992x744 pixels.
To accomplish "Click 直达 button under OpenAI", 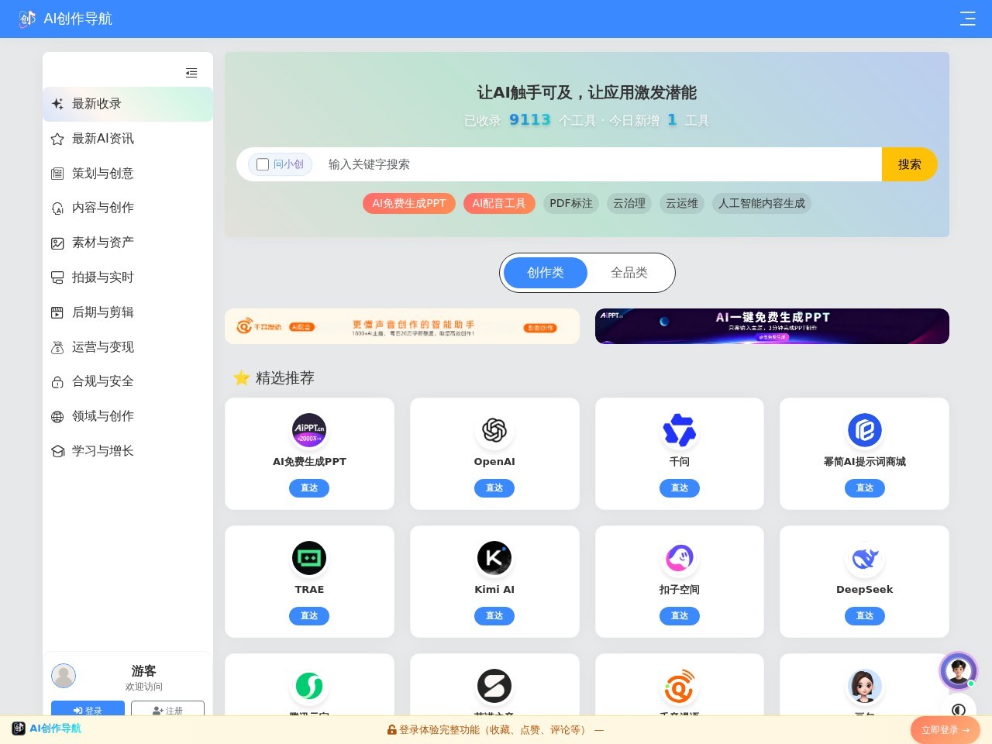I will coord(494,488).
